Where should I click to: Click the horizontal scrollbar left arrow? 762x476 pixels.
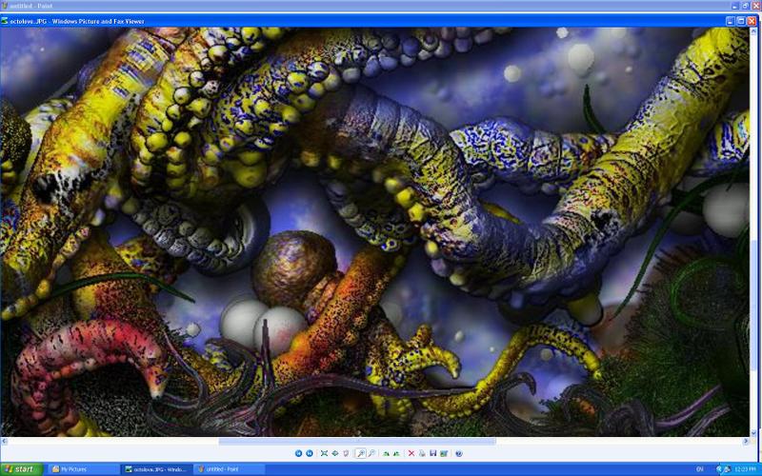(4, 441)
